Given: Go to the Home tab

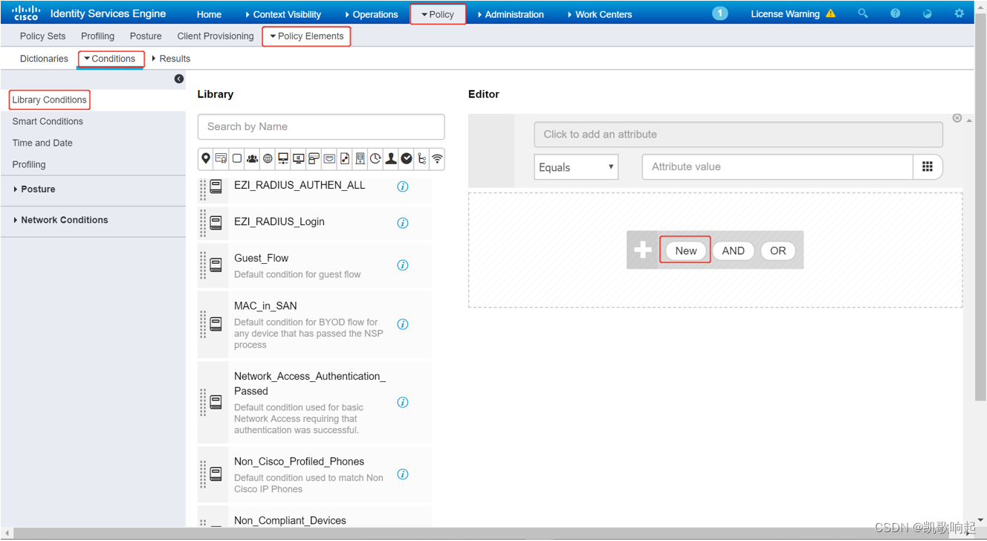Looking at the screenshot, I should click(x=209, y=14).
